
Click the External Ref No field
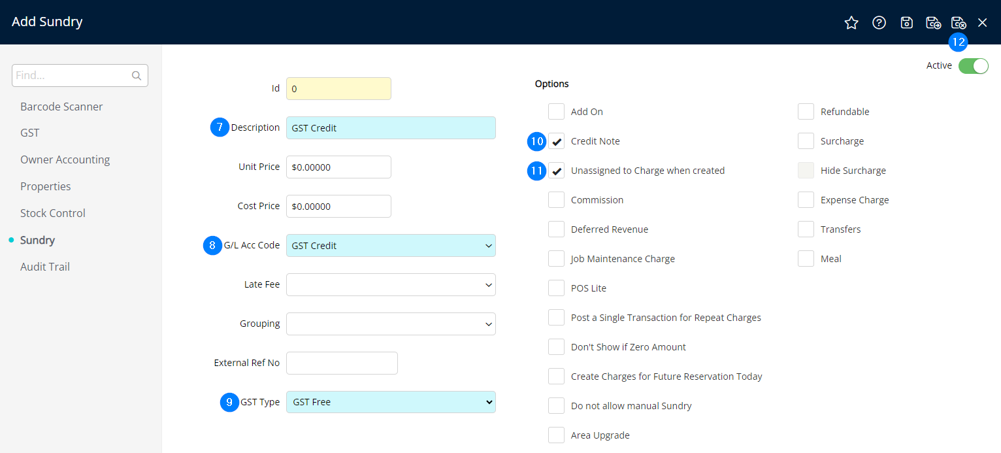point(342,363)
